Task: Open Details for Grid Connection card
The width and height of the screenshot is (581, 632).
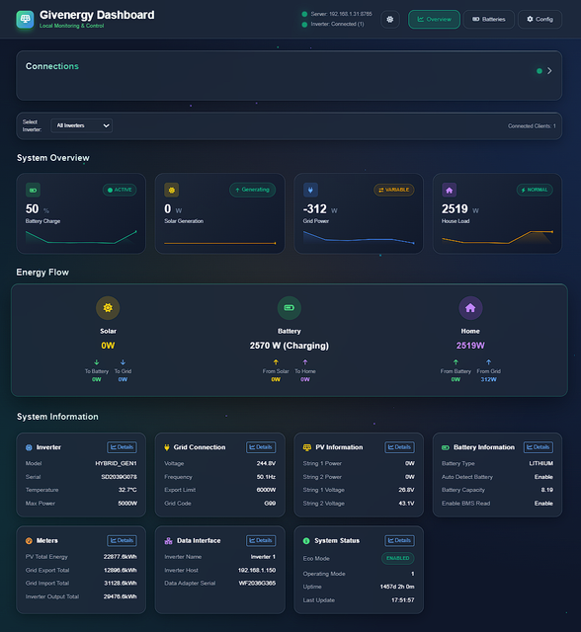Action: [261, 447]
